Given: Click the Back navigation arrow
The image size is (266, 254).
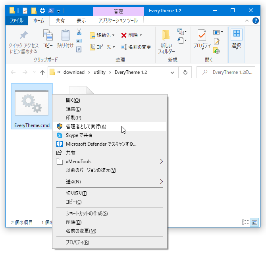Looking at the screenshot, I should coord(13,72).
